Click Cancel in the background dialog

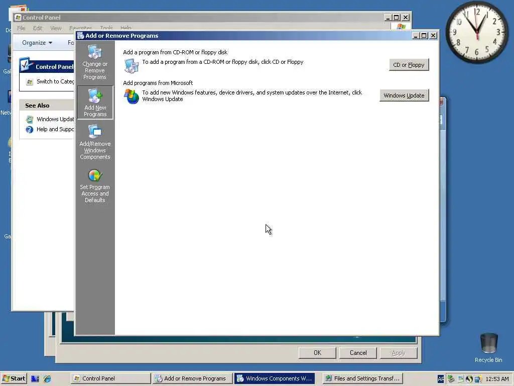coord(358,353)
